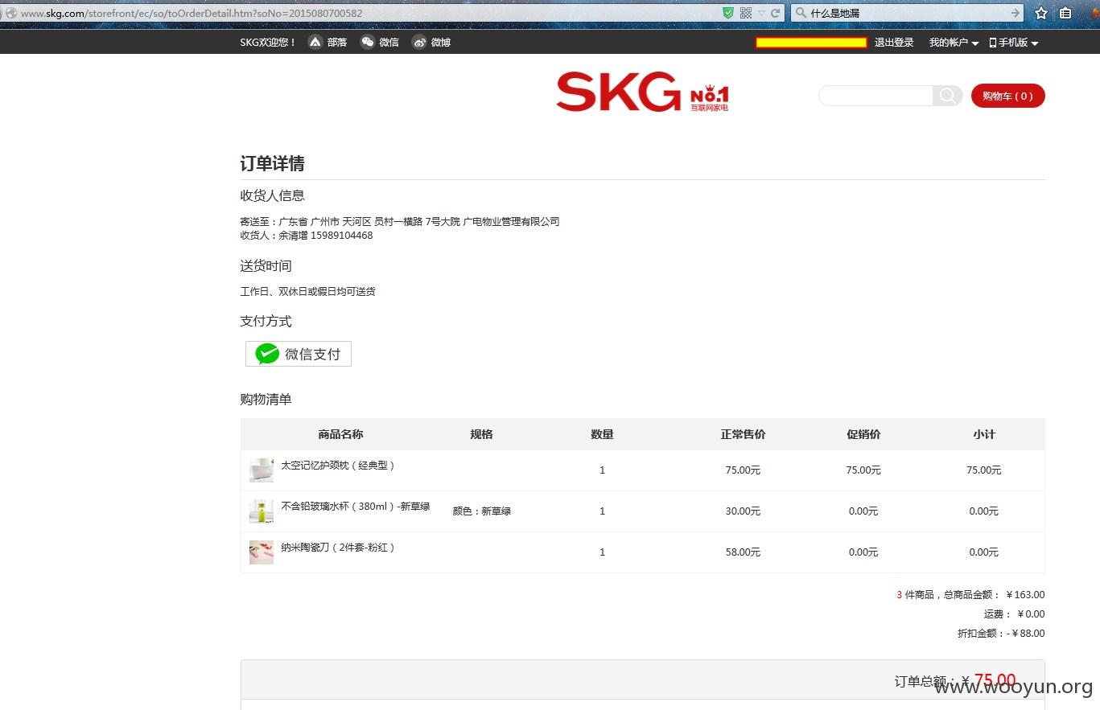
Task: Click the 工作日、双休日或假日均可送货 text
Action: pyautogui.click(x=307, y=292)
